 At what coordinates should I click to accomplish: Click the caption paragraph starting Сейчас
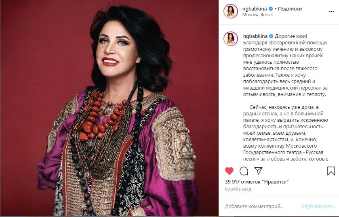tap(286, 133)
